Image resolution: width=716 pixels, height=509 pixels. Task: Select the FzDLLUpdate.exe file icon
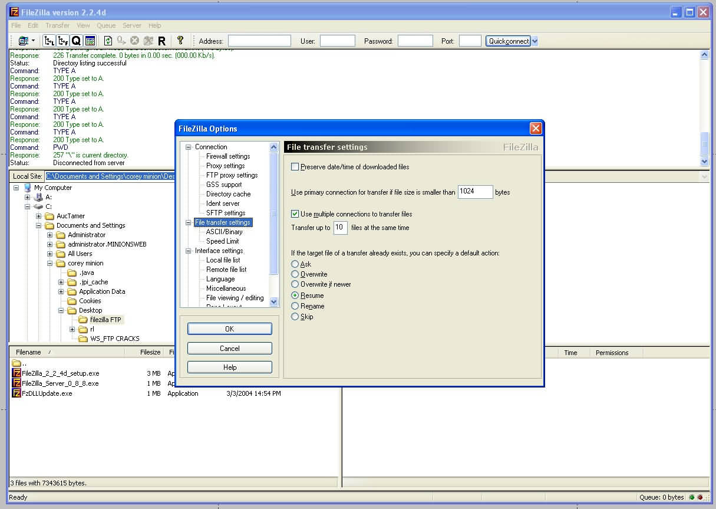click(17, 393)
